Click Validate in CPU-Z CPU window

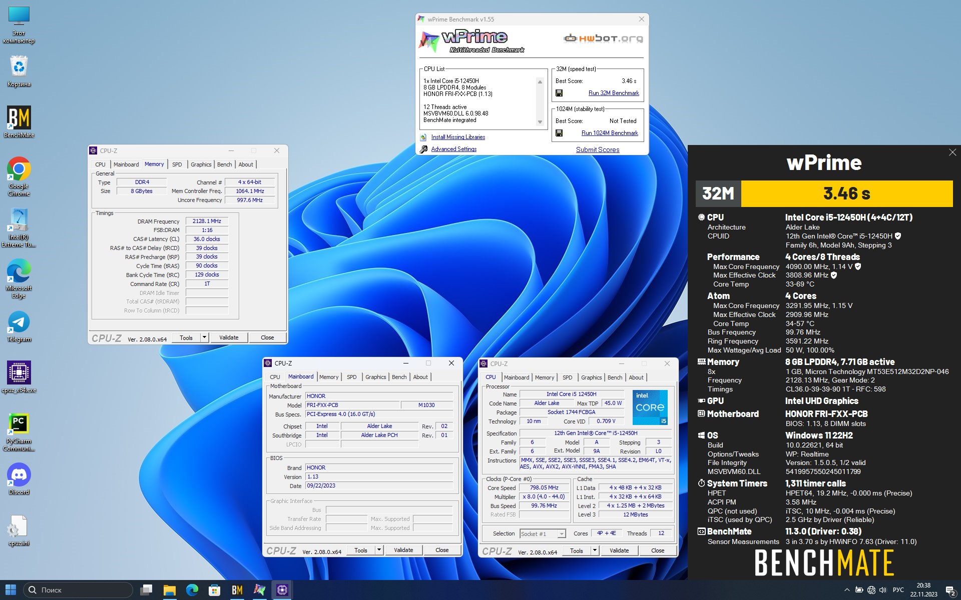pyautogui.click(x=619, y=550)
